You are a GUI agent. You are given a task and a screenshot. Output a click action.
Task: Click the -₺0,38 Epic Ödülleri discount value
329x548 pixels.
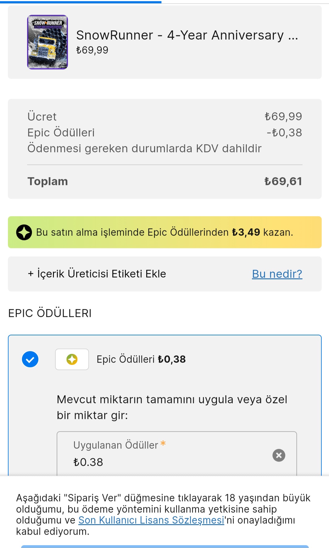[x=284, y=133]
